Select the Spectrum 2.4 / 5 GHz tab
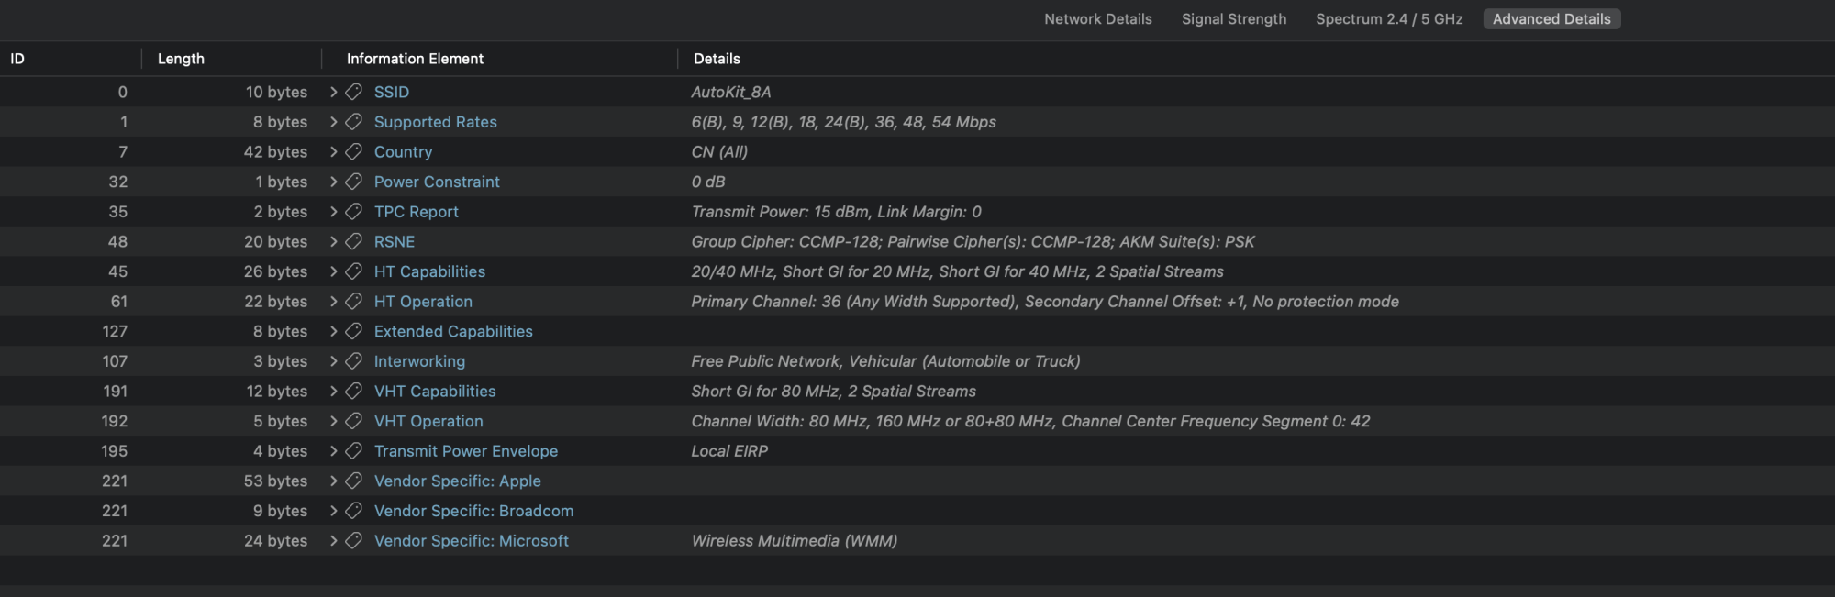The image size is (1835, 597). [x=1388, y=19]
